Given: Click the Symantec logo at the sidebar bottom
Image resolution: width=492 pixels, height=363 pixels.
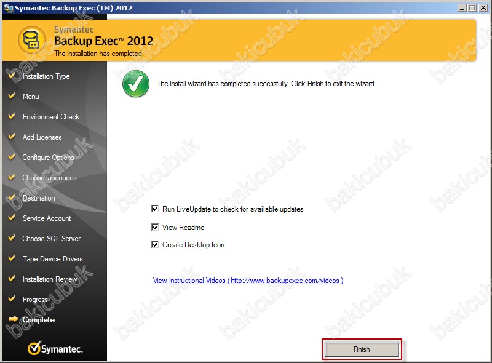Looking at the screenshot, I should coord(55,349).
